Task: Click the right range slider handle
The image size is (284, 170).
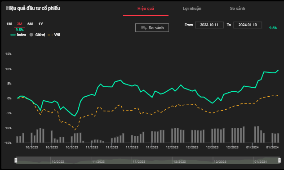Action: tap(280, 160)
